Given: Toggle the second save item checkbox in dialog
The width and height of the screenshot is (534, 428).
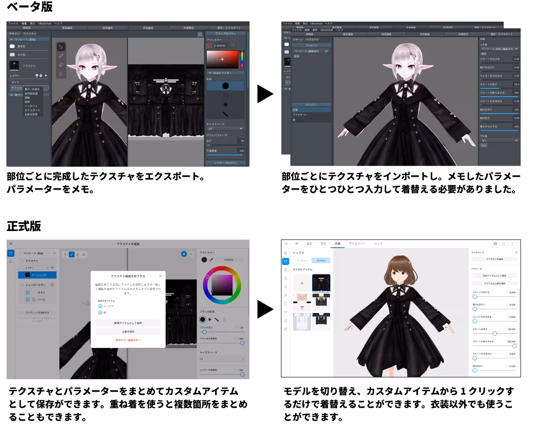Looking at the screenshot, I should pos(100,312).
